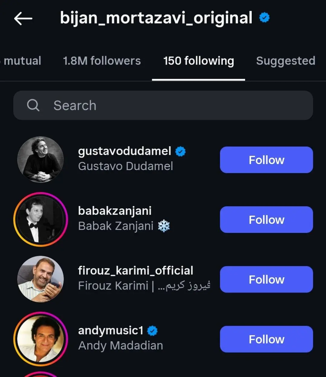This screenshot has width=326, height=377.
Task: View andymusic1 story avatar
Action: pyautogui.click(x=40, y=339)
